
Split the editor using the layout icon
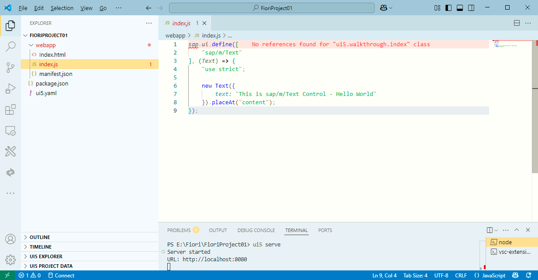[x=517, y=23]
